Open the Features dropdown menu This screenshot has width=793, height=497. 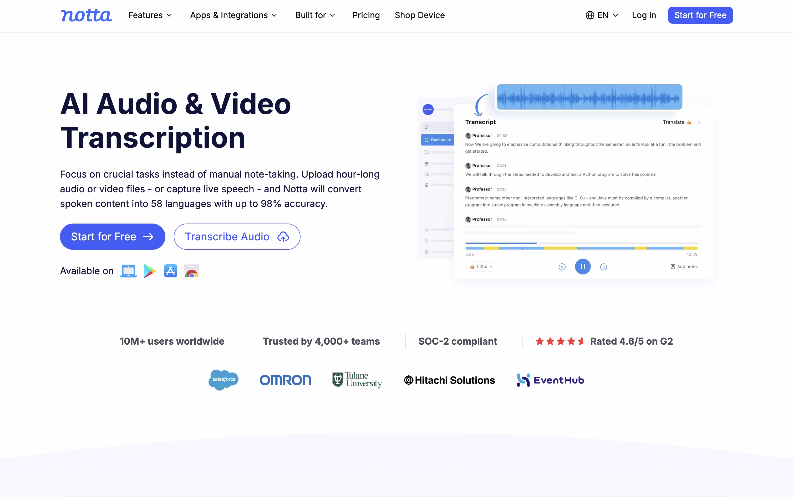pos(150,15)
